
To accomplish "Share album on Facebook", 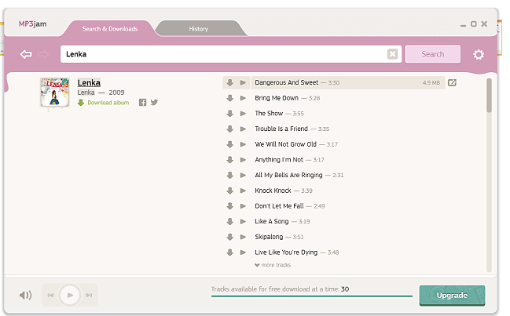I will [142, 103].
